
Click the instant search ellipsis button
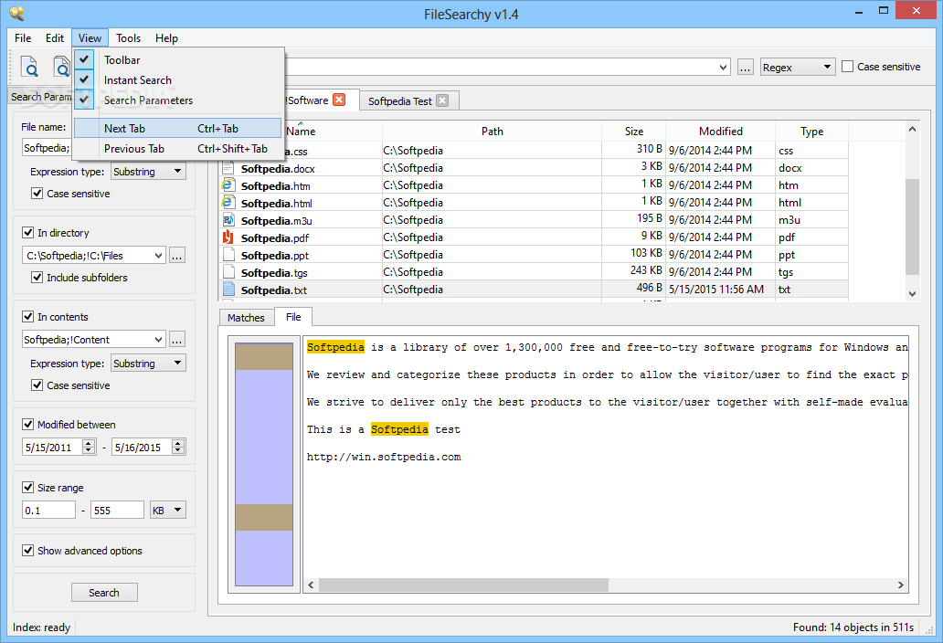[745, 68]
